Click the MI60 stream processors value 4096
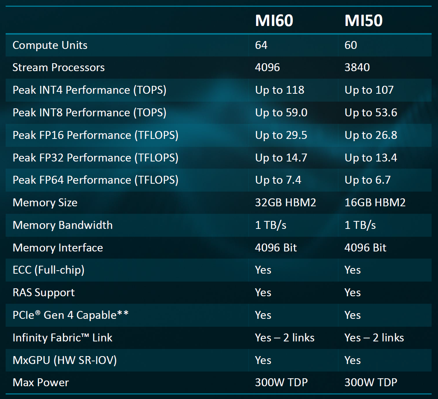 coord(267,67)
